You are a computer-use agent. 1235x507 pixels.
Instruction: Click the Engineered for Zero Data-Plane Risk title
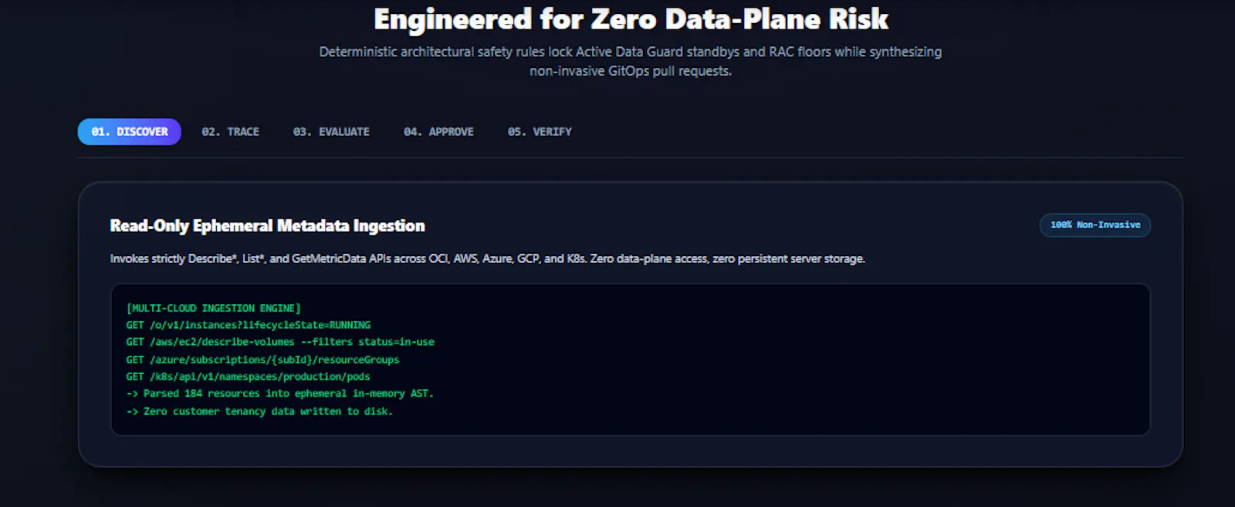631,19
